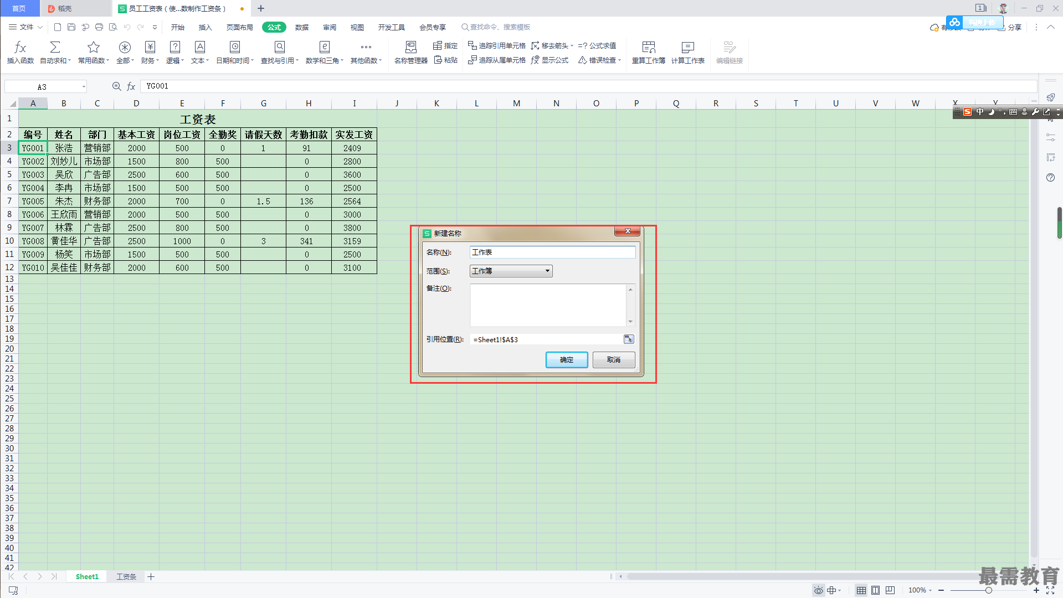Switch to the 页面布局 (Page Layout) tab
The image size is (1063, 598).
point(240,27)
